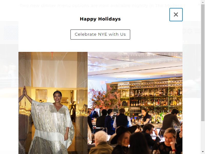Viewport: 205px width, 154px height.
Task: Click the pink flower arrangement in photo
Action: 104,98
